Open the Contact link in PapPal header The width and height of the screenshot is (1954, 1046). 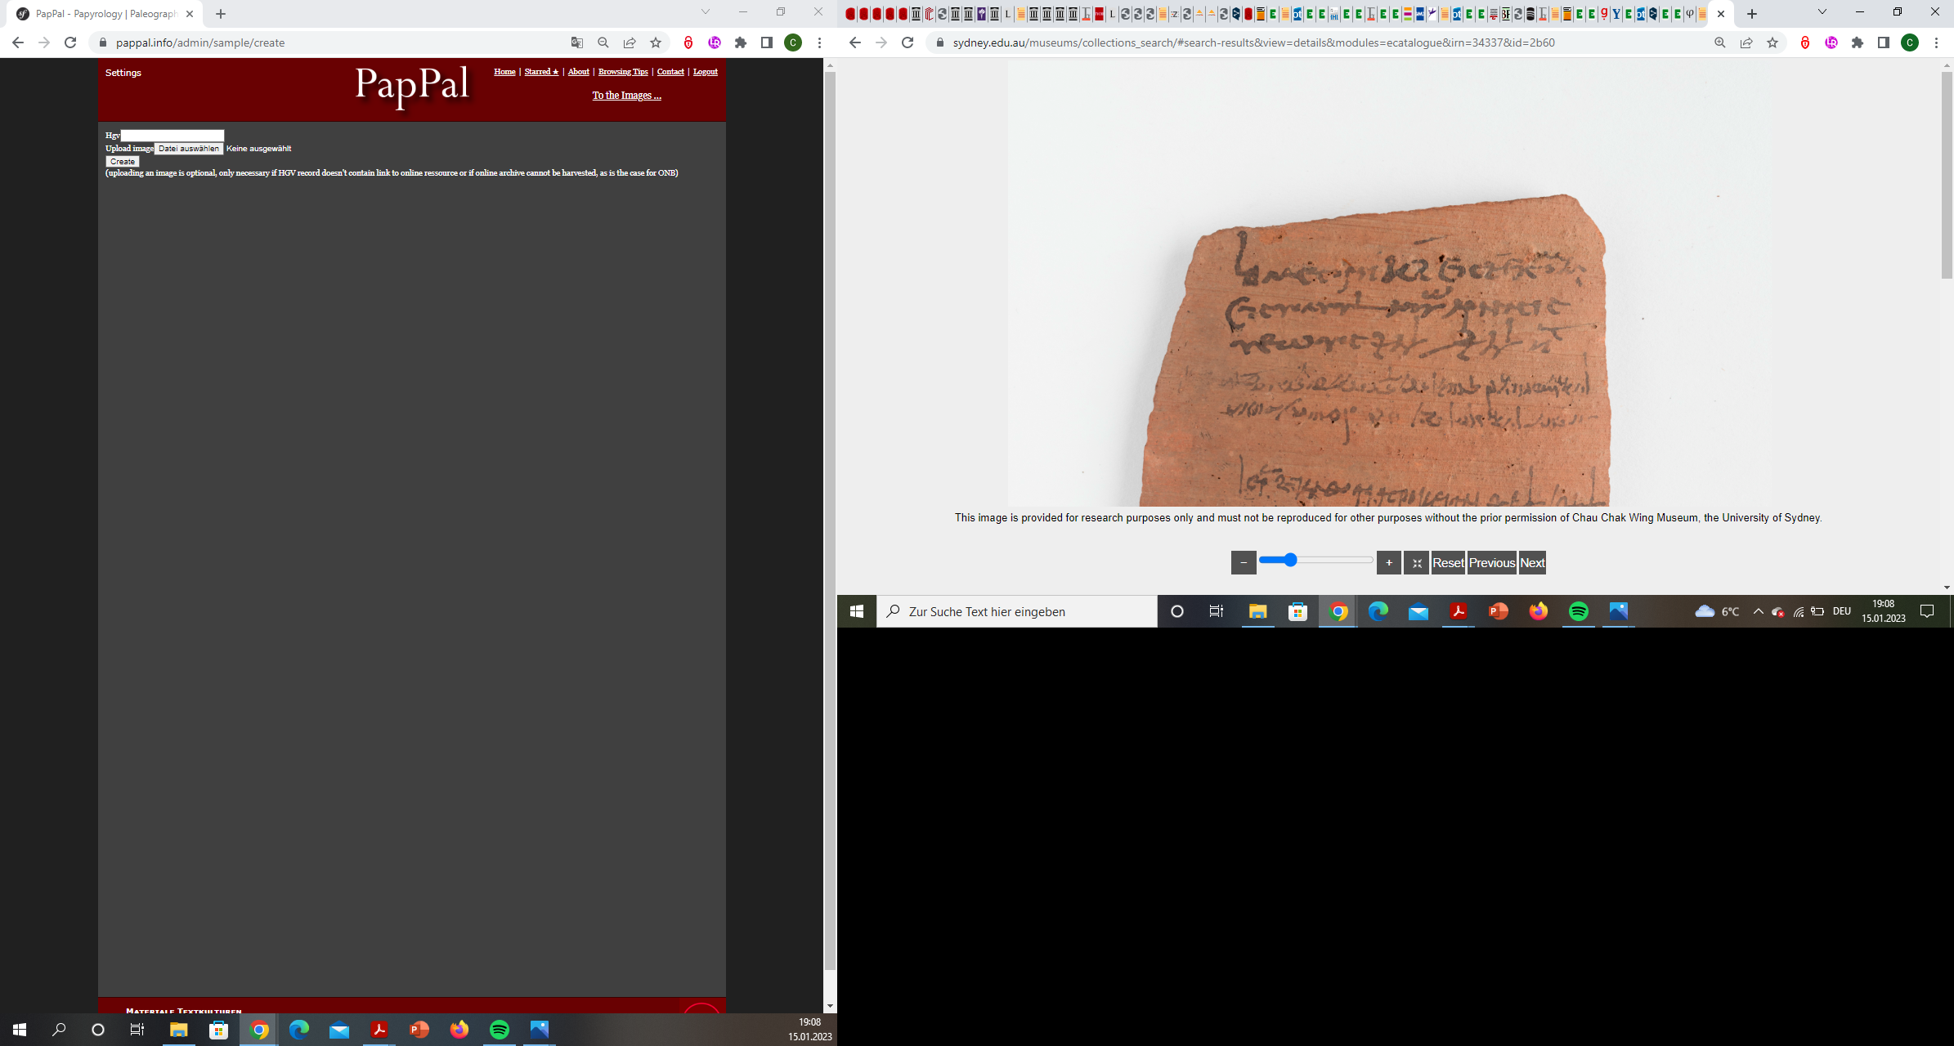(670, 72)
